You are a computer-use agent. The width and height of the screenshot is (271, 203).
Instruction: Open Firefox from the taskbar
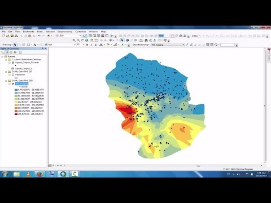click(40, 174)
